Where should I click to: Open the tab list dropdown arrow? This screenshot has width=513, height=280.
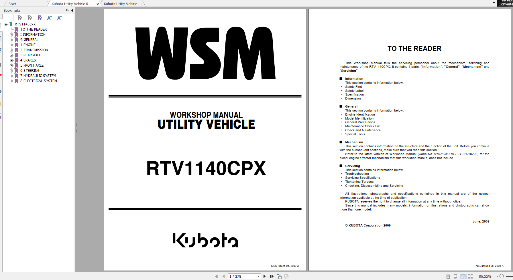click(x=494, y=3)
